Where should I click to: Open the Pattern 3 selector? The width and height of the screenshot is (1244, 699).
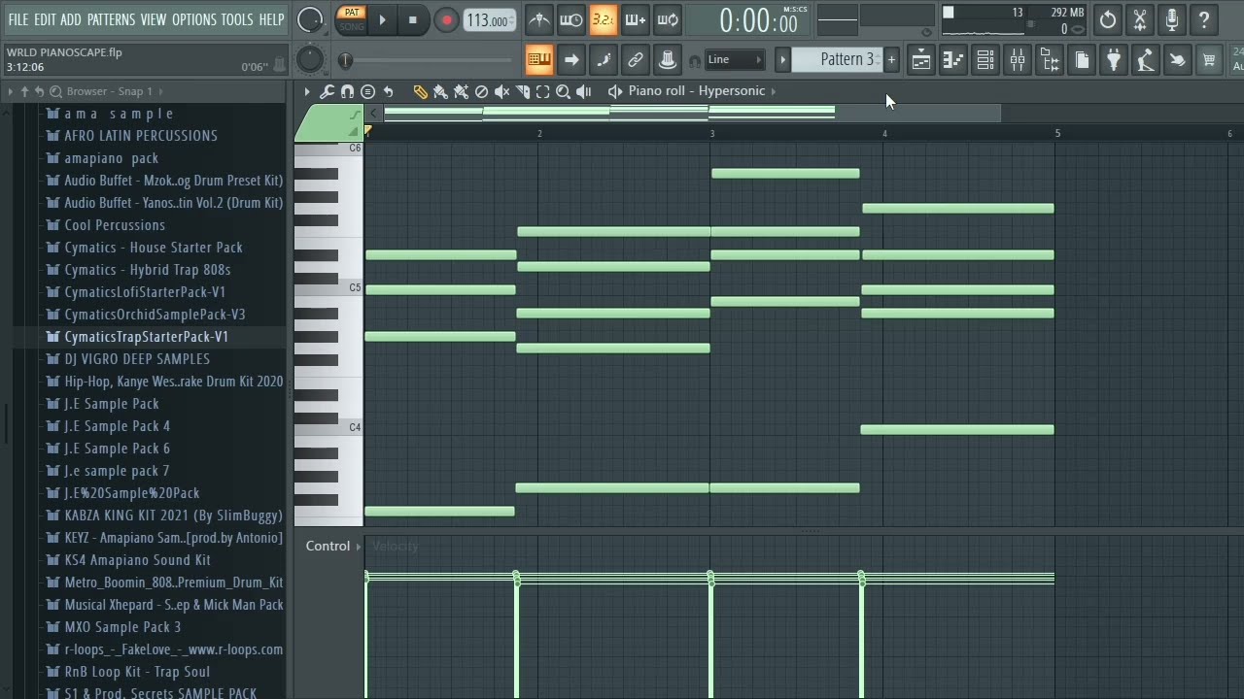838,60
